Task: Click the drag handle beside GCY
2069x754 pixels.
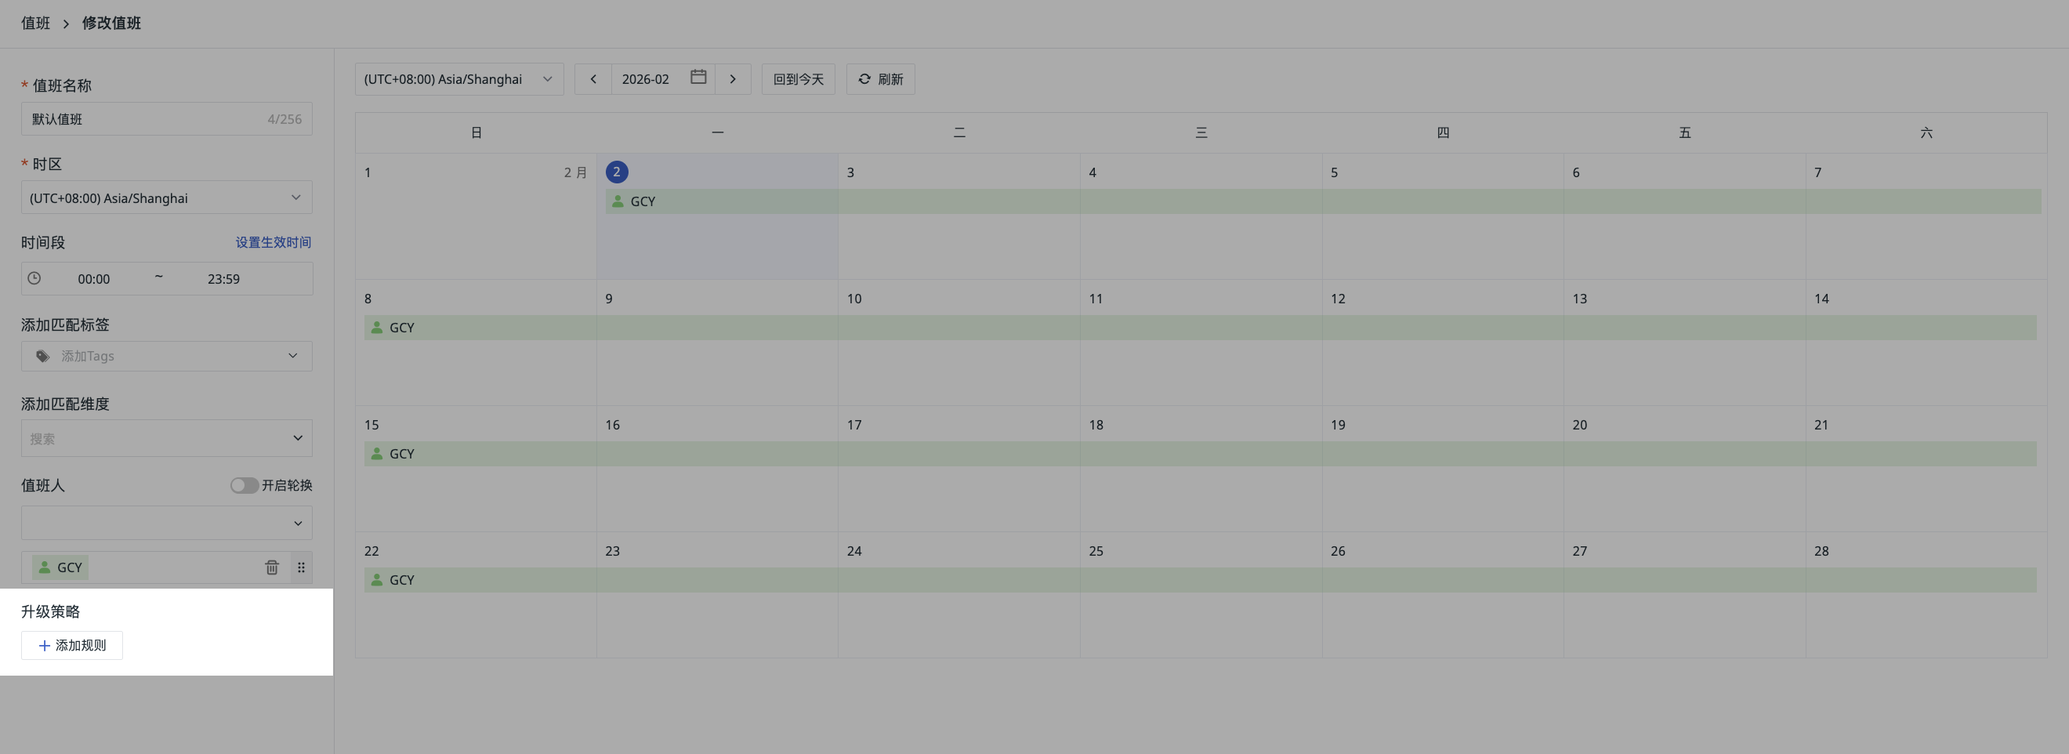Action: 301,567
